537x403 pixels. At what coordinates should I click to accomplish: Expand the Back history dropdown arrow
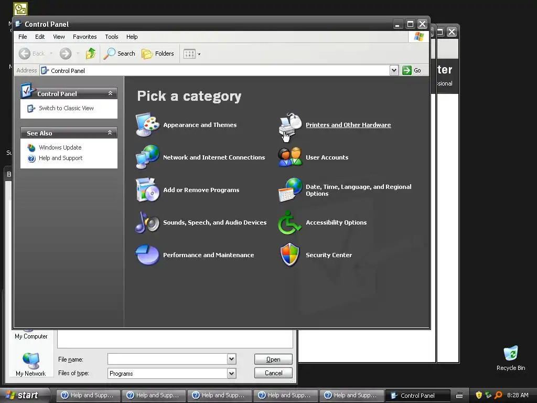pyautogui.click(x=51, y=54)
